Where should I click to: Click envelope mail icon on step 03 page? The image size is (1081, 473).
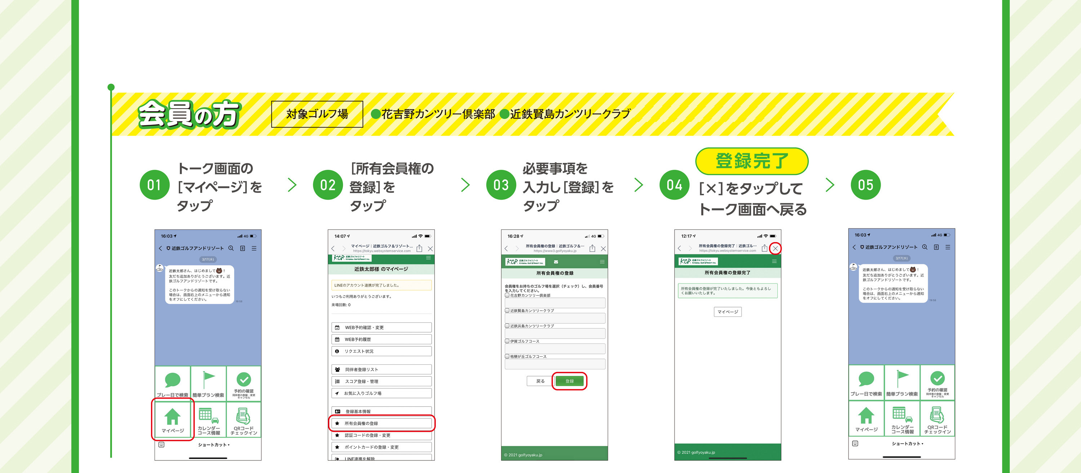point(556,262)
